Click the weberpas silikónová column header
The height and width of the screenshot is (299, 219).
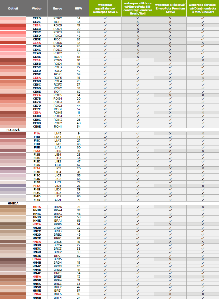click(x=138, y=8)
